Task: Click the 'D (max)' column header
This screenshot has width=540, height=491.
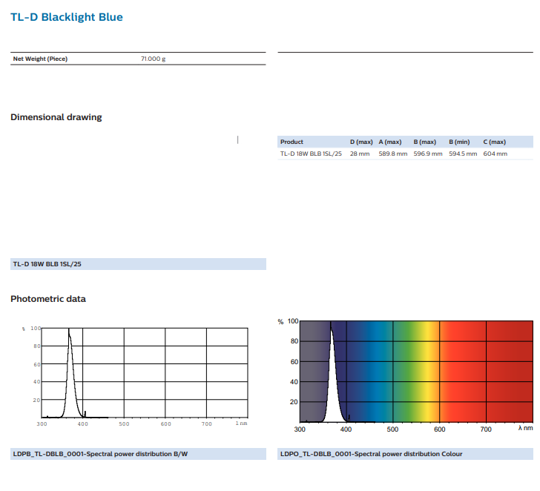Action: [361, 142]
